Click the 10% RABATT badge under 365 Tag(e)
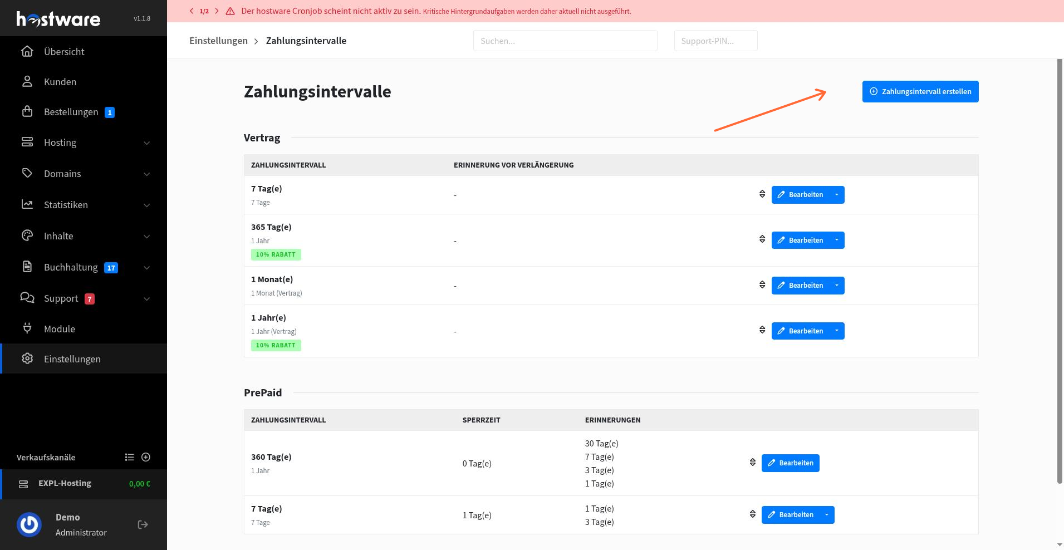 click(x=276, y=254)
